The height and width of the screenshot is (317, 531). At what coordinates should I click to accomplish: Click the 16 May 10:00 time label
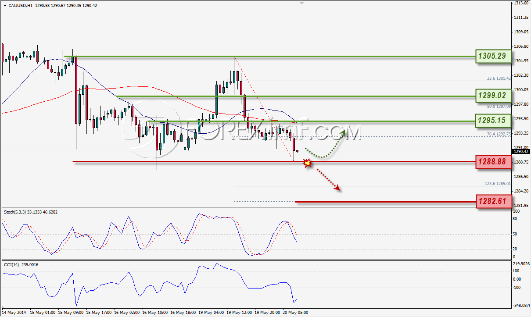(x=155, y=313)
